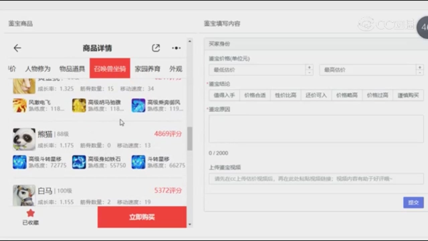This screenshot has height=241, width=428.
Task: Click the 熟练度: 55750 text
Action: click(x=107, y=165)
